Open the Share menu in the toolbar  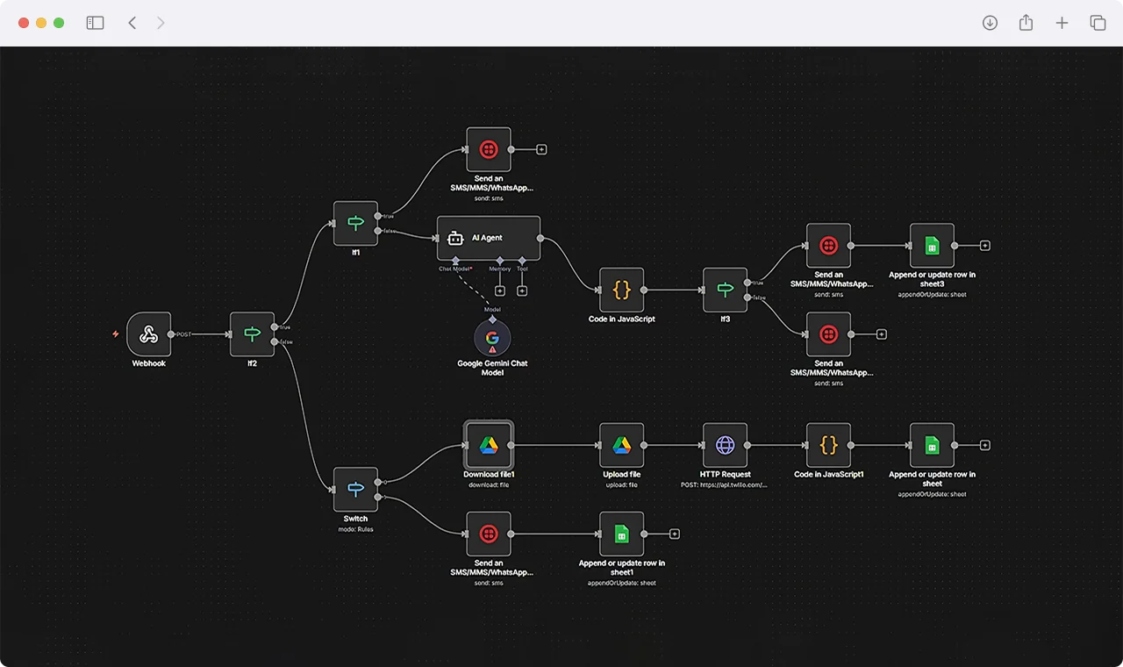pos(1026,23)
